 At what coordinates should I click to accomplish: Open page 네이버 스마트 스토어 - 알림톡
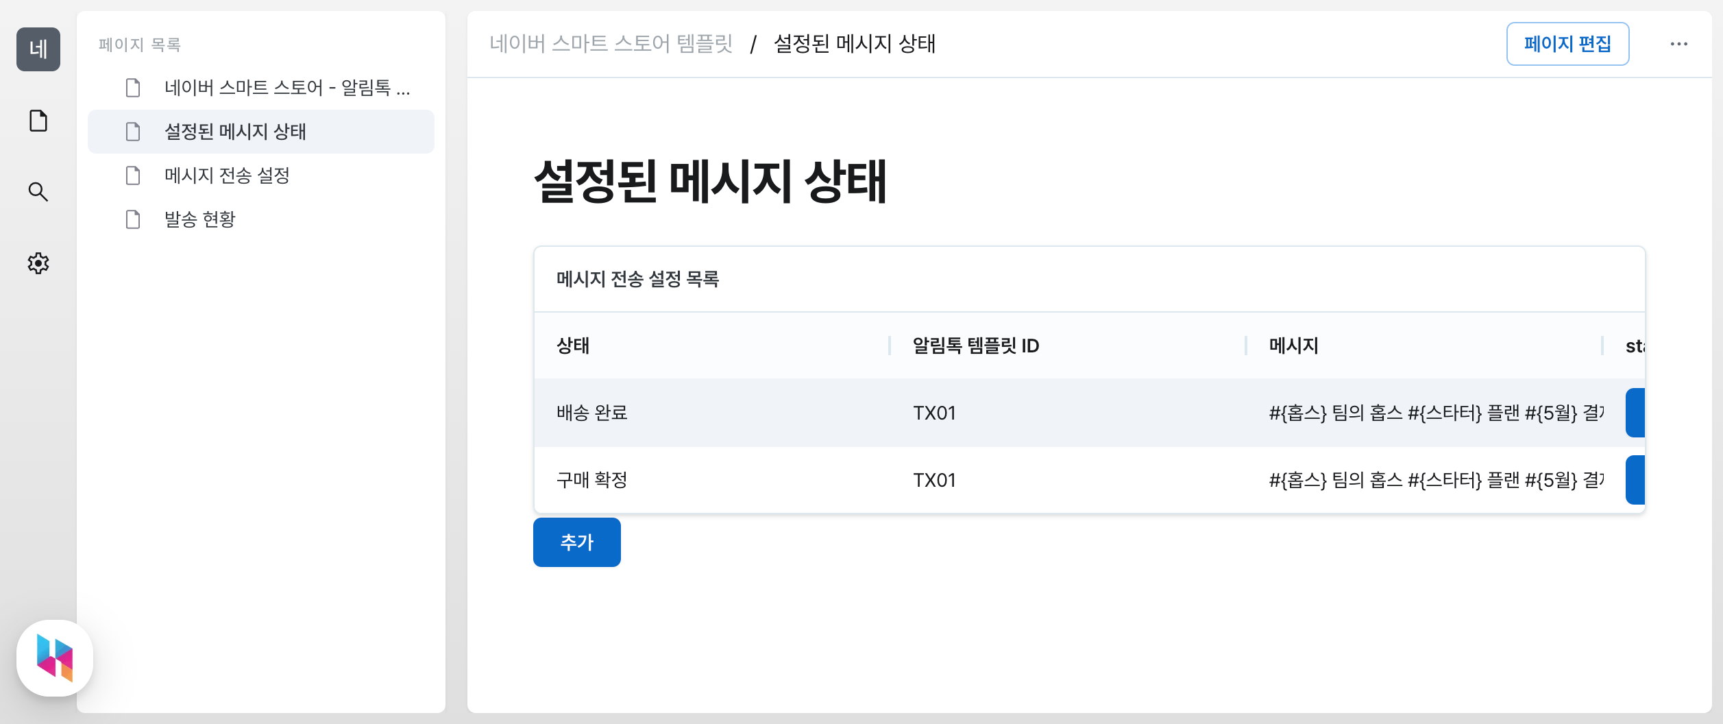click(261, 88)
